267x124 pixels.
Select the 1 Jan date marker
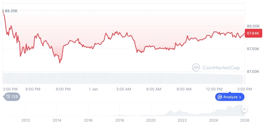(93, 89)
